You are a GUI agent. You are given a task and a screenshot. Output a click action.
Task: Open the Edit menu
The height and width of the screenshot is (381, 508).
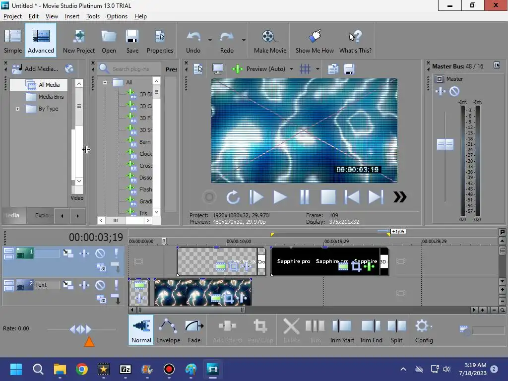(33, 16)
